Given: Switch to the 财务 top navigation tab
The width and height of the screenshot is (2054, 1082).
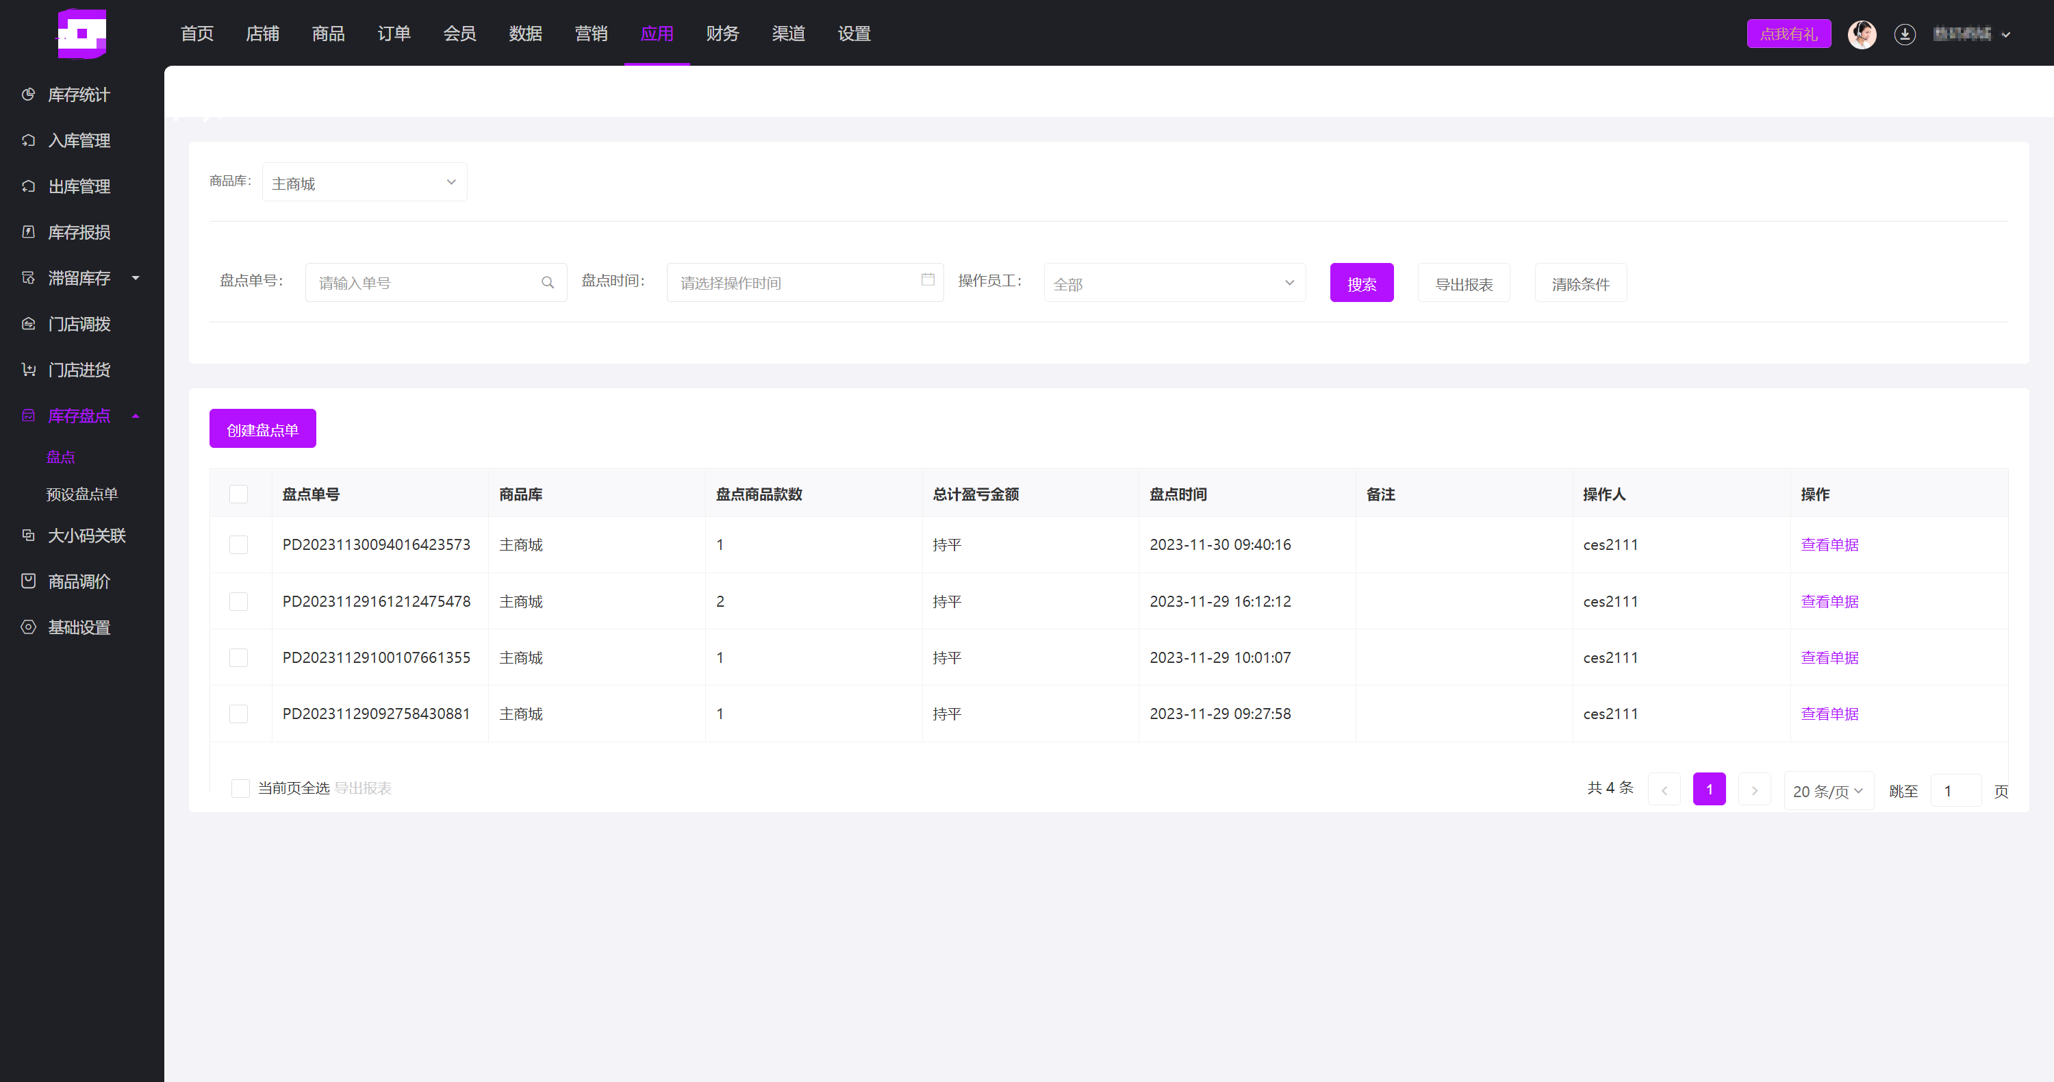Looking at the screenshot, I should tap(722, 34).
